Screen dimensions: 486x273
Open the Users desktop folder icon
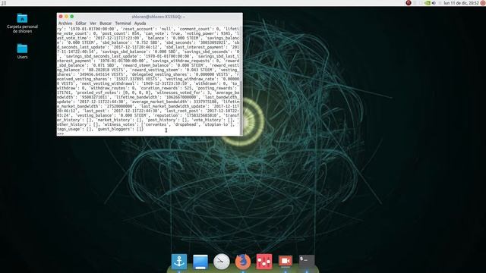(22, 51)
